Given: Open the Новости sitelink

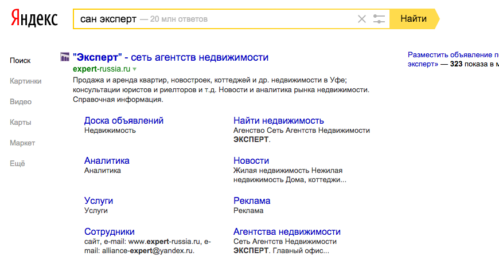Looking at the screenshot, I should pyautogui.click(x=251, y=160).
